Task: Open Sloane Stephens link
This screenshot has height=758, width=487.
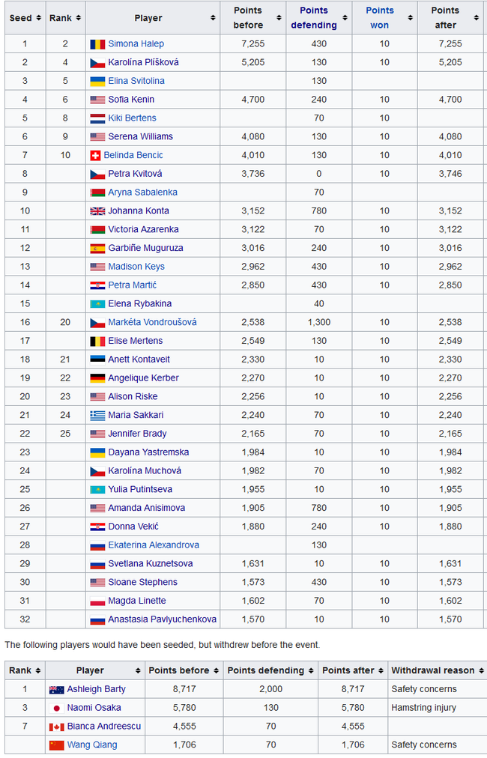Action: pos(142,582)
